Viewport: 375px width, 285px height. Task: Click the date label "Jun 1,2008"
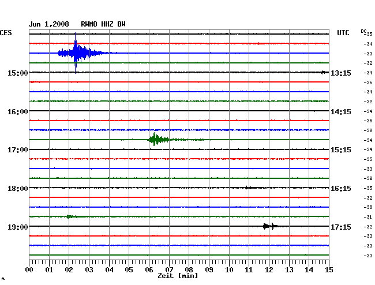(x=49, y=24)
